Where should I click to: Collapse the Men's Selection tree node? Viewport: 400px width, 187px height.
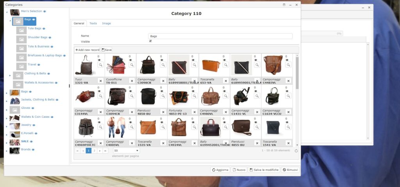[7, 12]
